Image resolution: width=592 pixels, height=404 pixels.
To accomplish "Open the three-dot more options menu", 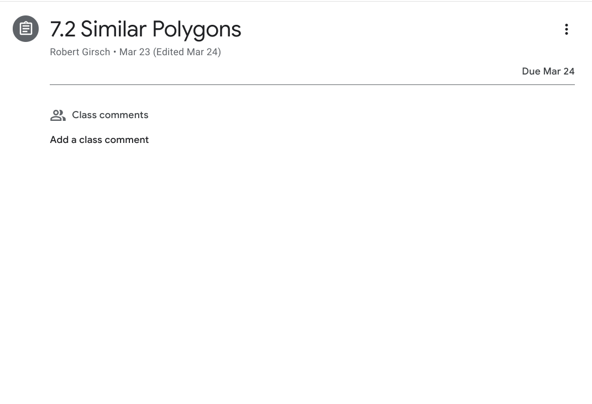I will (x=566, y=29).
